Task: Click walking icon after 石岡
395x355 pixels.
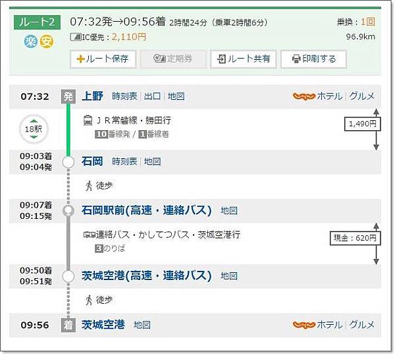Action: pos(89,186)
